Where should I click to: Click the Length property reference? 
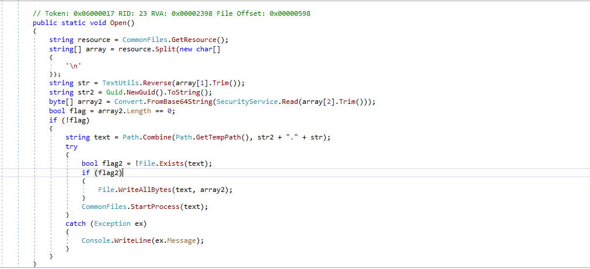139,111
